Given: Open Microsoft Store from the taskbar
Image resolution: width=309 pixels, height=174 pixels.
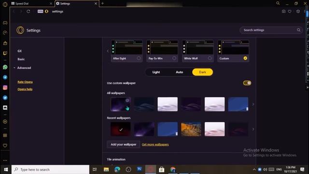Looking at the screenshot, I should click(162, 170).
